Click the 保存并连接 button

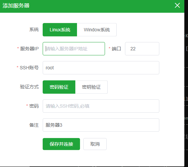[x=61, y=144]
